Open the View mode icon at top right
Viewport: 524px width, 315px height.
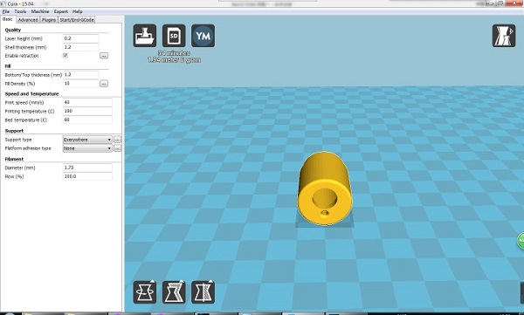click(504, 36)
